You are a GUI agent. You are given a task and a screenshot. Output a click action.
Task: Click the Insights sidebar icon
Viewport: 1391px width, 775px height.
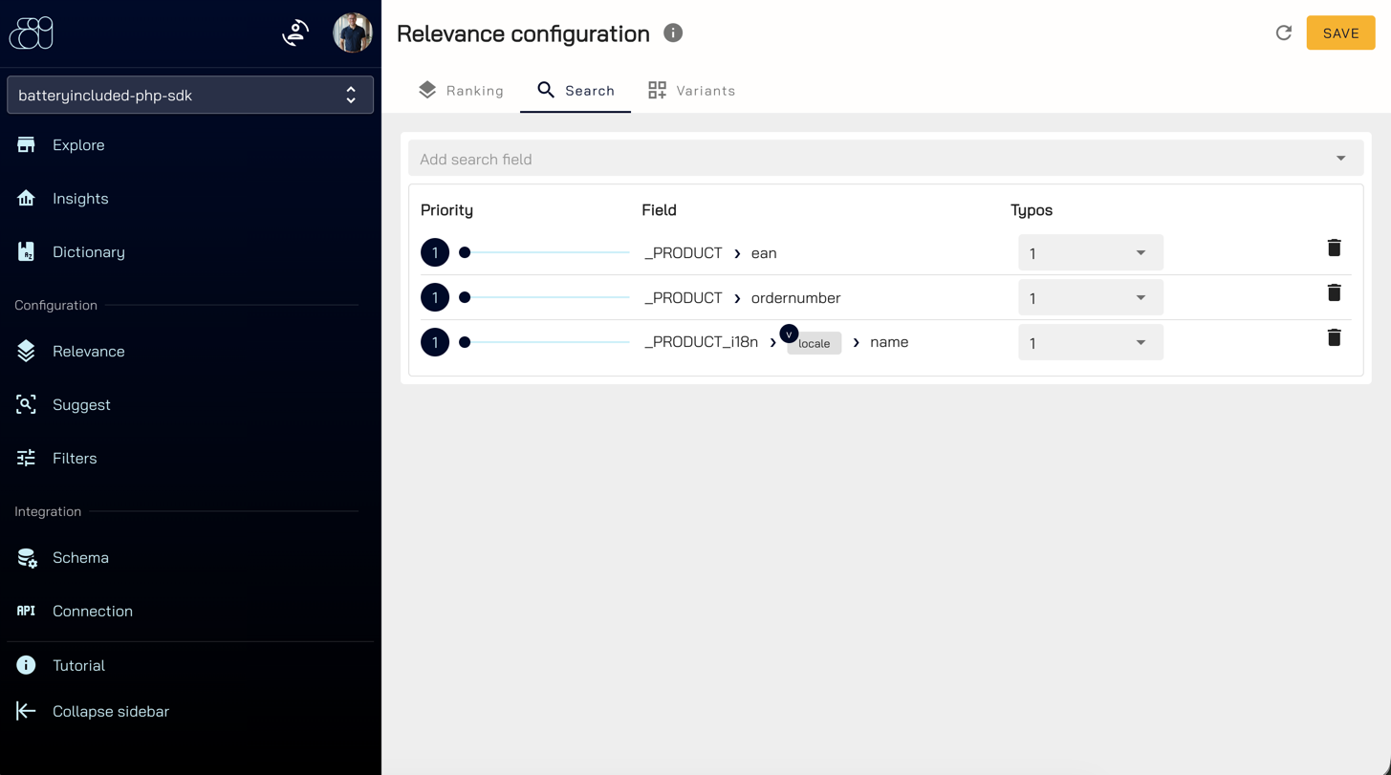(x=26, y=199)
